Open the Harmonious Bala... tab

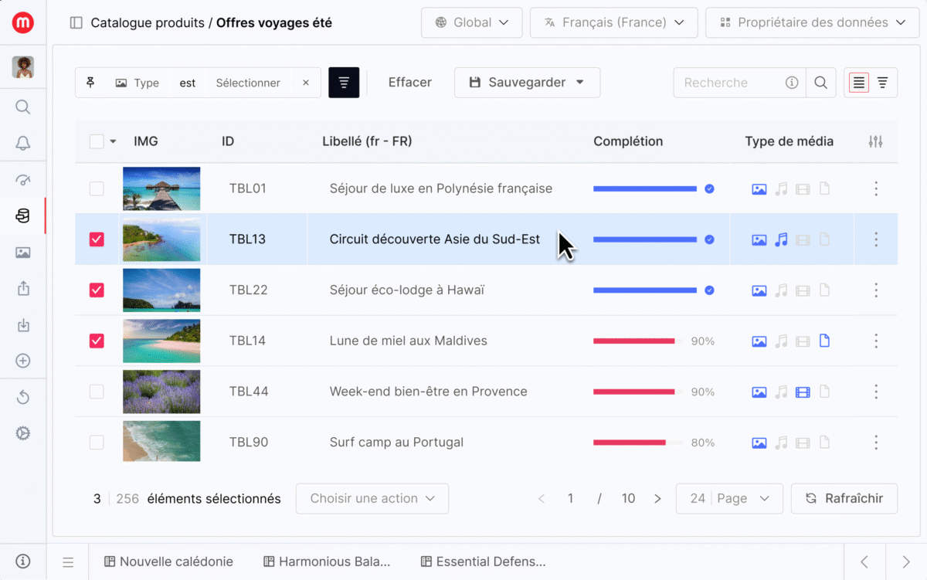pos(327,561)
